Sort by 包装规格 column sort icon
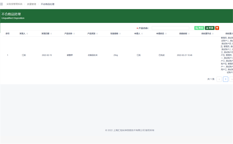Viewport: 233px width, 144px height. coord(120,34)
